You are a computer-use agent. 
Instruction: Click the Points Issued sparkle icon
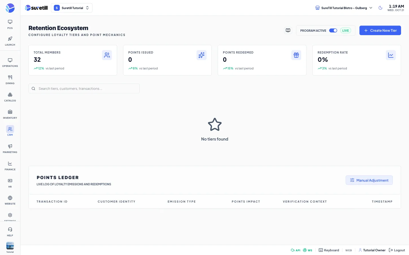[x=201, y=55]
